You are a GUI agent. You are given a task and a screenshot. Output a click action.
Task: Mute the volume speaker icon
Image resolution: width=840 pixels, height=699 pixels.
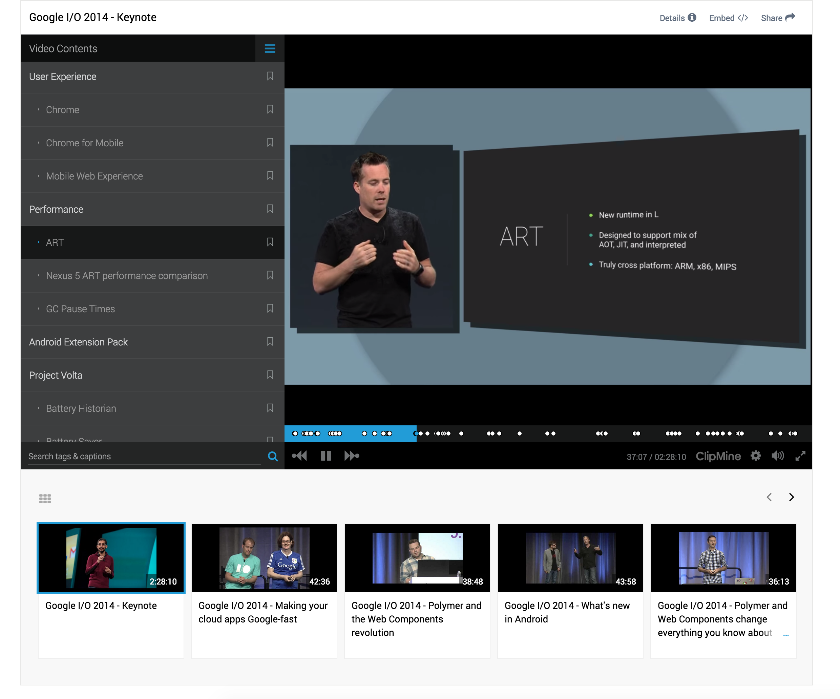click(x=777, y=456)
